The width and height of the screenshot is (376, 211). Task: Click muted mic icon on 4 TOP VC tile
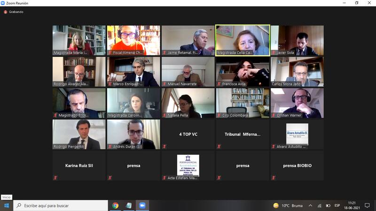pyautogui.click(x=164, y=146)
